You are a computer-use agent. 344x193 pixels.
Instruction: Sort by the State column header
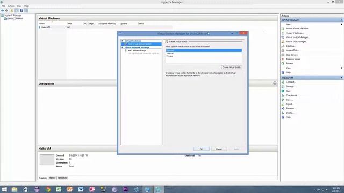[x=69, y=24]
